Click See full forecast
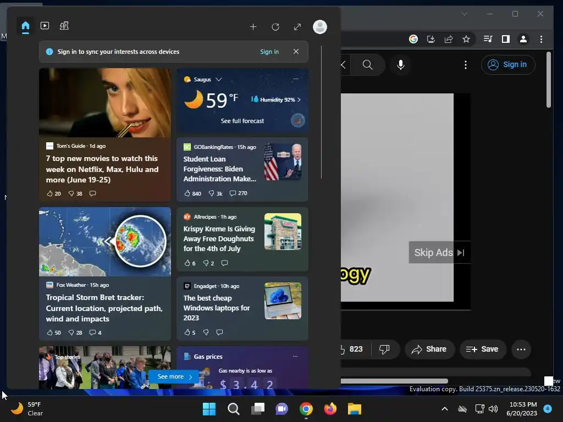The image size is (563, 422). (x=242, y=121)
